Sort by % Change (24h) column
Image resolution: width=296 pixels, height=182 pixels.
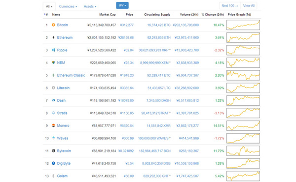coord(213,14)
